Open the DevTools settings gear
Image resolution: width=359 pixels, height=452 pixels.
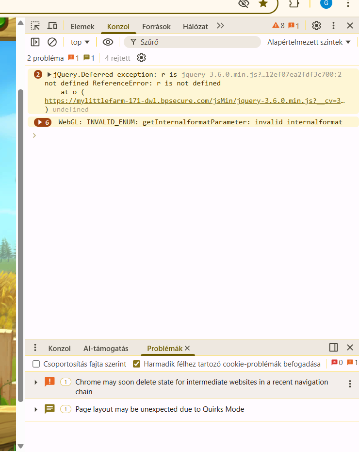[316, 26]
